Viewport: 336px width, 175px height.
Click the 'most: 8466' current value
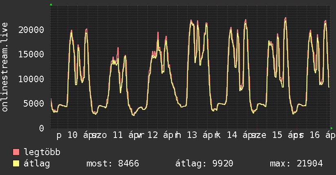point(113,164)
